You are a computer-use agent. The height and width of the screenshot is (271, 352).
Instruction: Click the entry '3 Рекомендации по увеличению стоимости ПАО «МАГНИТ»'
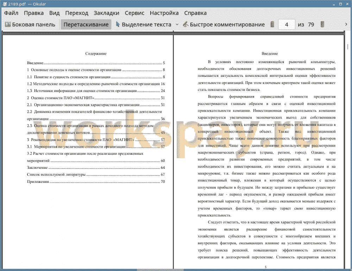(96, 140)
